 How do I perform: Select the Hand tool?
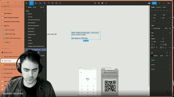[x=56, y=3]
